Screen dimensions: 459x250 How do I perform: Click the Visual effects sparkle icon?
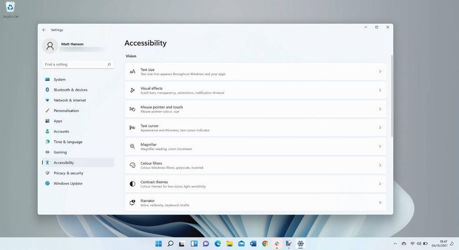point(133,90)
